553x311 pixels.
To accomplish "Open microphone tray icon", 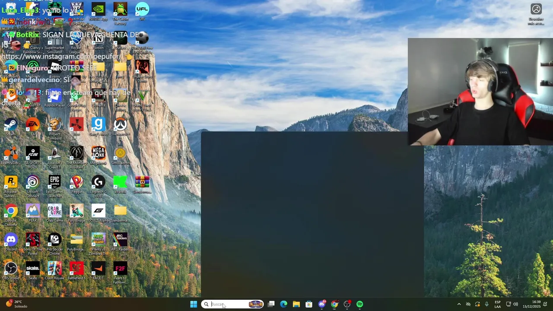I will 487,304.
